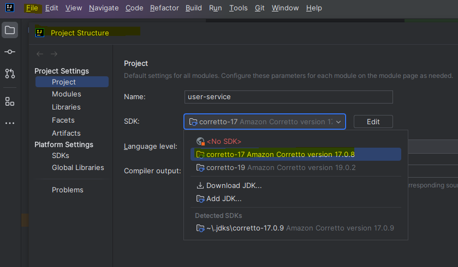Pick detected corretto-17.0.9 SDK
The width and height of the screenshot is (458, 267).
pyautogui.click(x=295, y=228)
